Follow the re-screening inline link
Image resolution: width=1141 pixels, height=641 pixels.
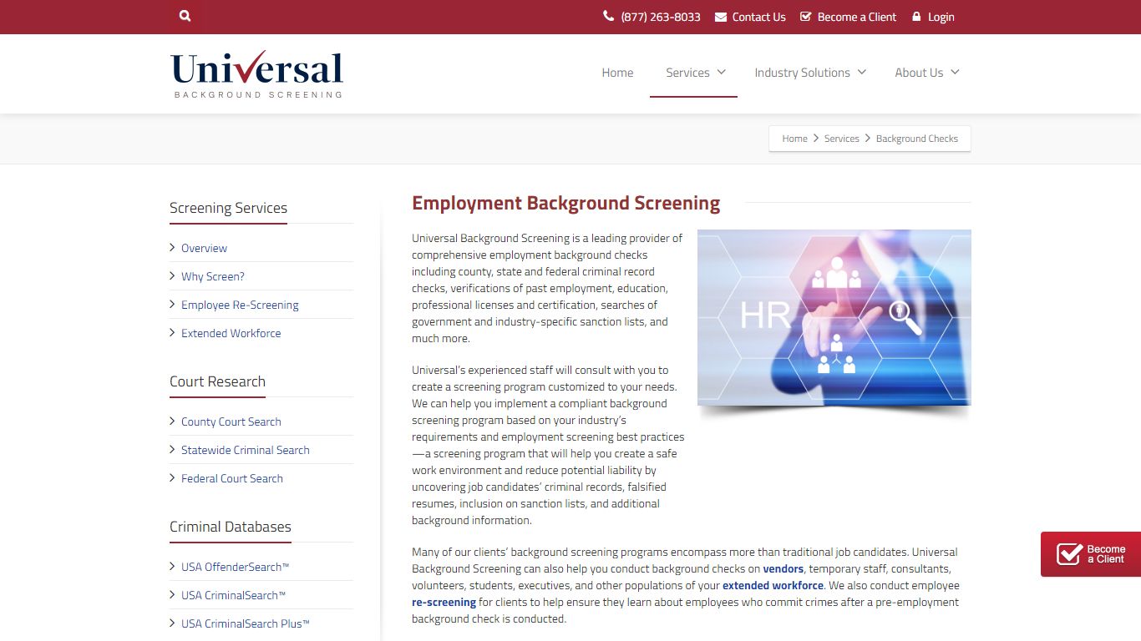(x=444, y=602)
